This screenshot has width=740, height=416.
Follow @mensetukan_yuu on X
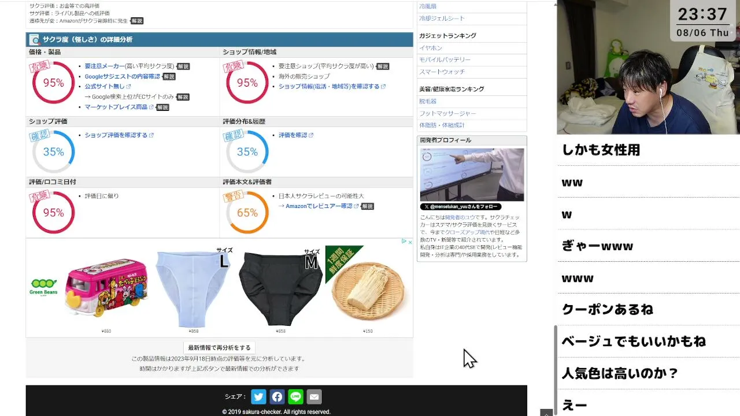(x=460, y=207)
